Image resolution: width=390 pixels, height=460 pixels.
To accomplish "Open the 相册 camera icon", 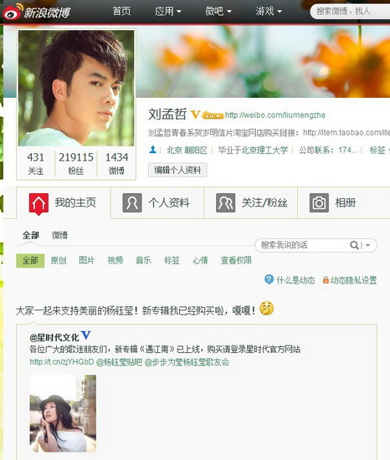I will pos(319,202).
